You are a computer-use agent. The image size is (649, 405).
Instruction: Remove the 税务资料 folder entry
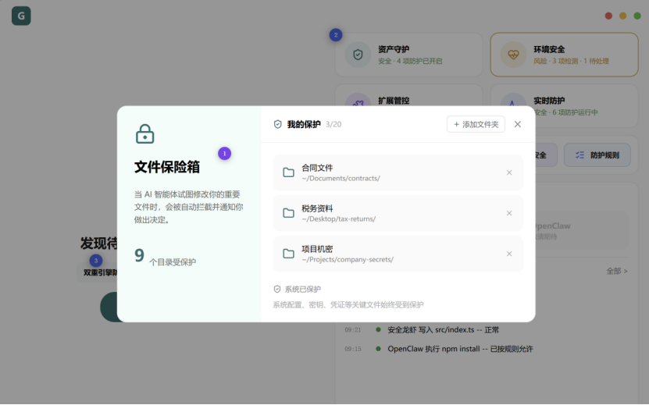(x=509, y=213)
